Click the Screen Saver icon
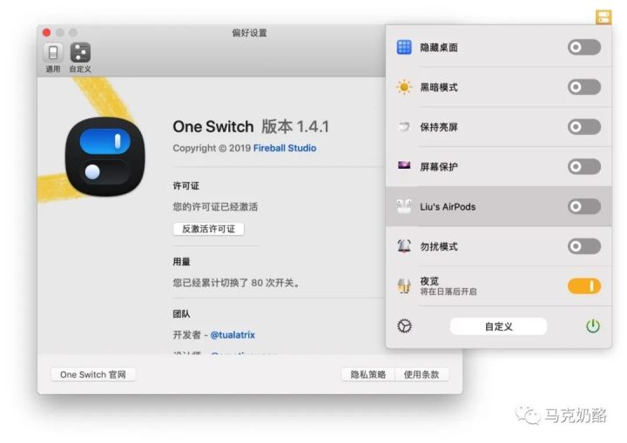The width and height of the screenshot is (627, 443). pos(404,165)
